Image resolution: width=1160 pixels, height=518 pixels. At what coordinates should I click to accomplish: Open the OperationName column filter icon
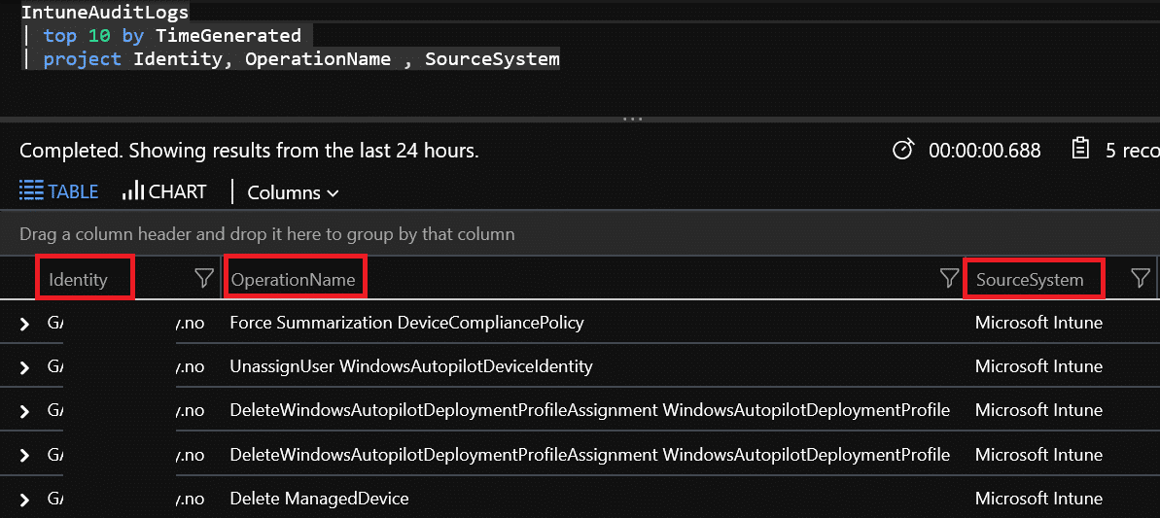(x=949, y=279)
